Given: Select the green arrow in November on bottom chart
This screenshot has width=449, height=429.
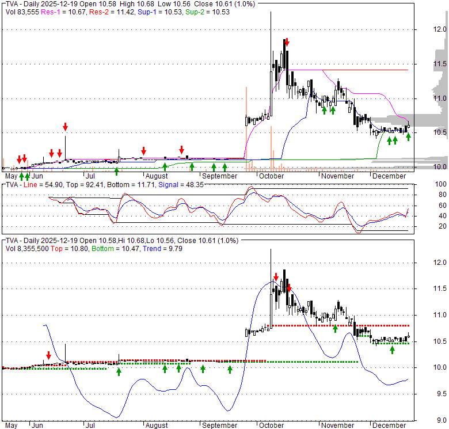Looking at the screenshot, I should pos(335,328).
